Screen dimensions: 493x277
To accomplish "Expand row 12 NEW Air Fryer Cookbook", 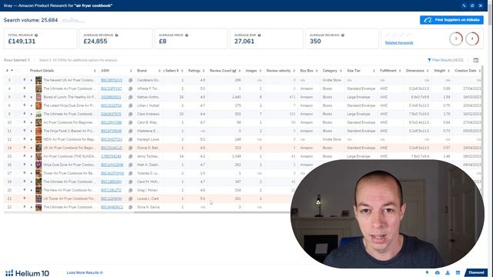I will [x=32, y=139].
